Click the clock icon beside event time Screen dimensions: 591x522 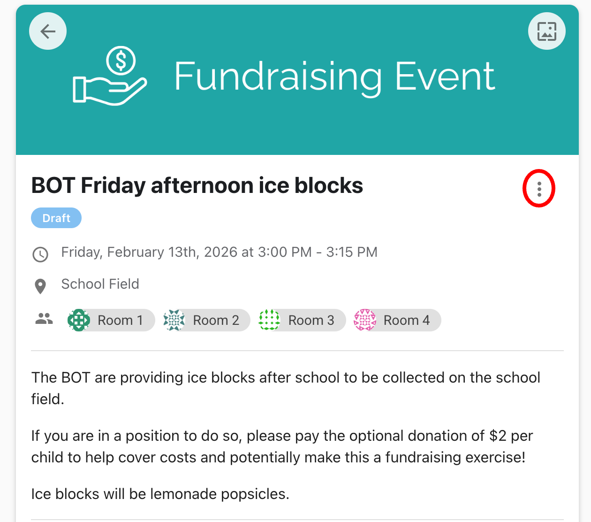tap(40, 254)
